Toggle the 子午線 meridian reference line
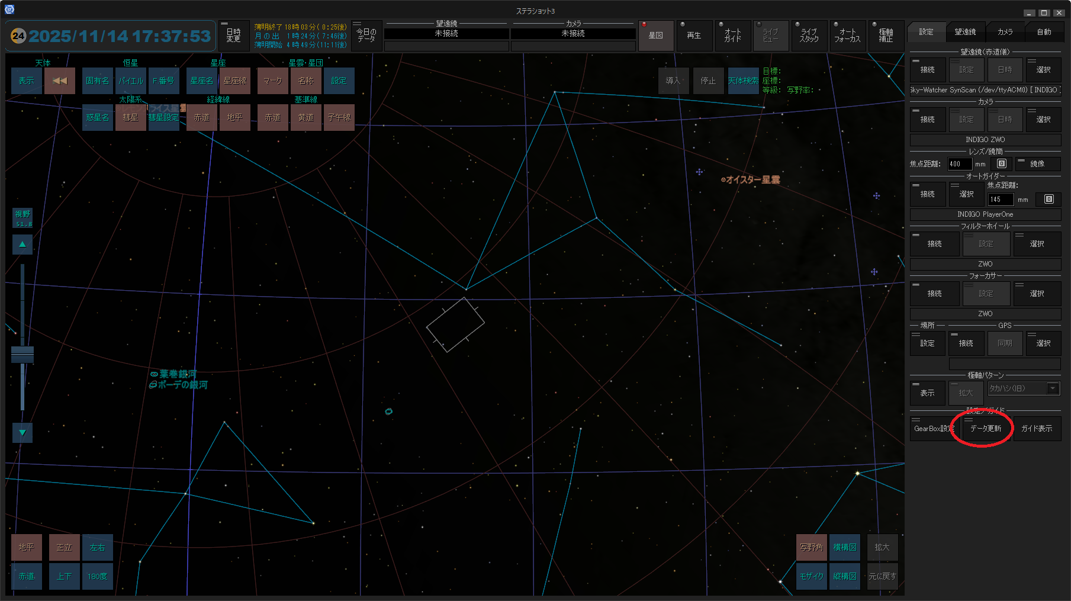The height and width of the screenshot is (601, 1071). [339, 117]
